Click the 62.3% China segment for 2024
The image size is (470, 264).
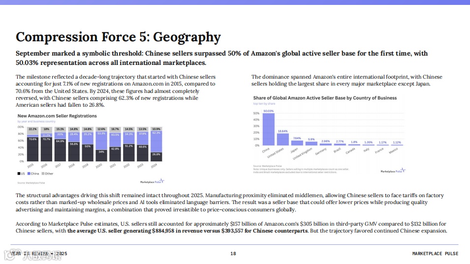point(156,142)
